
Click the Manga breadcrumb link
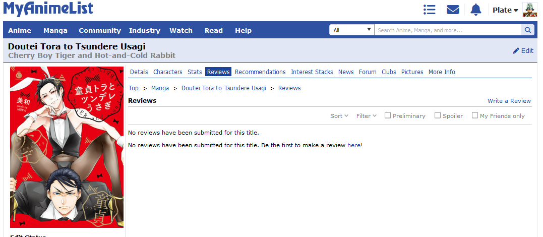[160, 88]
